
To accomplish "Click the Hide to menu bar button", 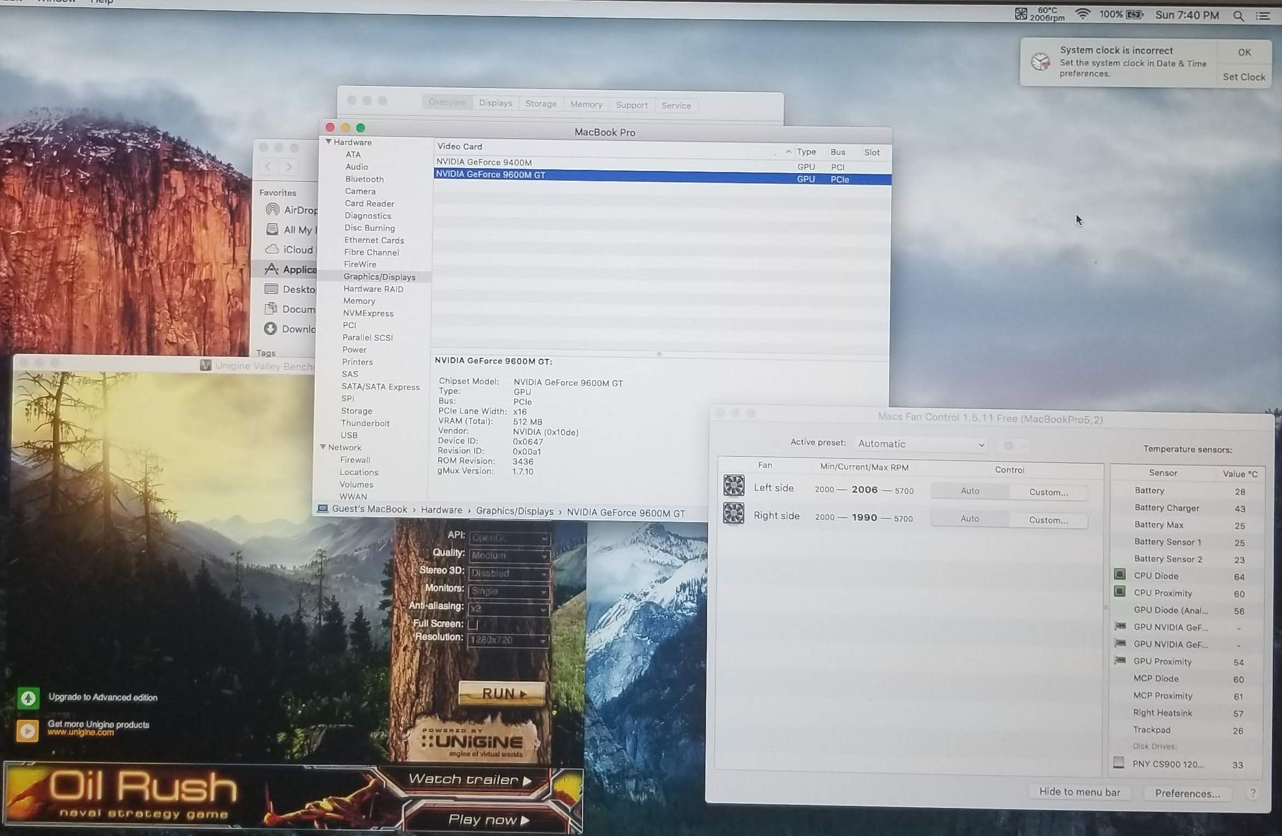I will pos(1079,792).
